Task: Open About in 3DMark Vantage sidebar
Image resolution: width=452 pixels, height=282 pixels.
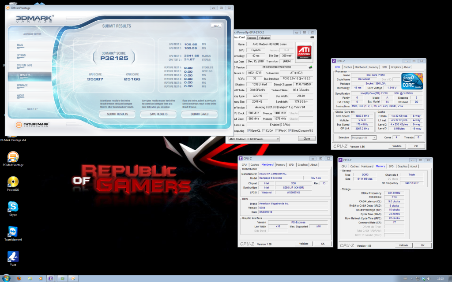Action: click(x=20, y=96)
